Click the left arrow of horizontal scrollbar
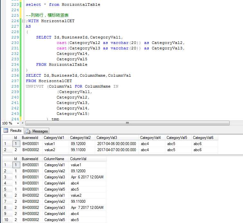 click(22, 123)
